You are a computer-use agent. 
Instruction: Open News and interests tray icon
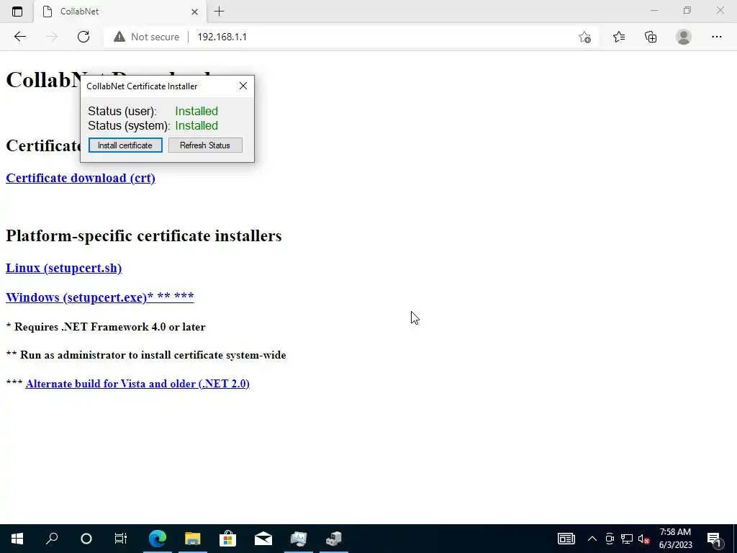coord(566,539)
